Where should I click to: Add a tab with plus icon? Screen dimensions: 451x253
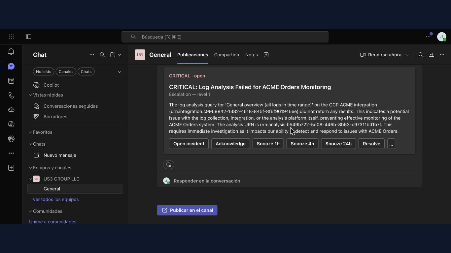pos(266,55)
